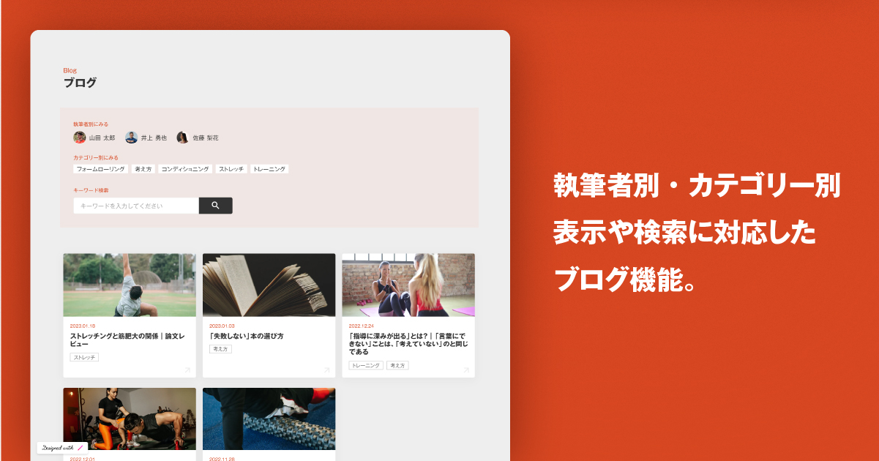Filter by author name 井上 勇也
Screen dimensions: 879x461
tap(154, 138)
